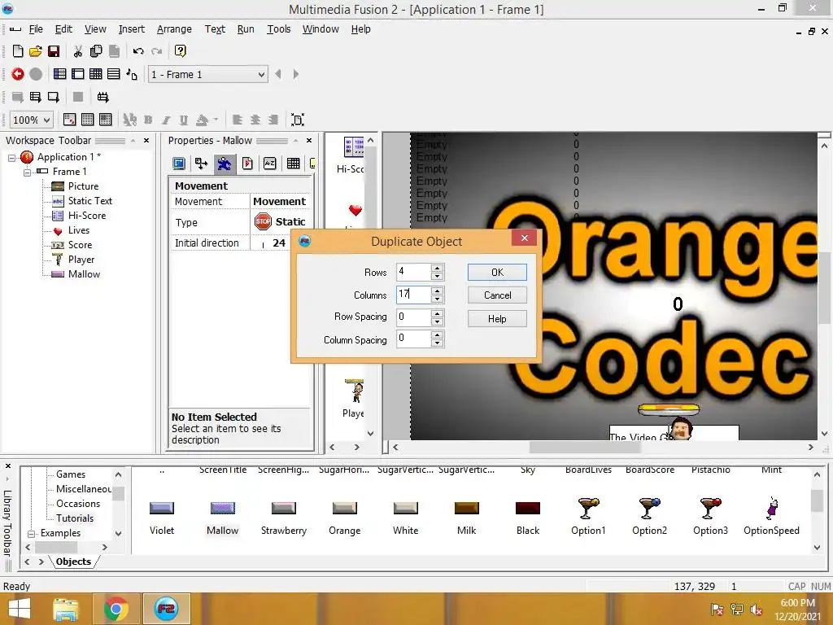The image size is (833, 625).
Task: Open the Events grid properties tab icon
Action: [293, 164]
